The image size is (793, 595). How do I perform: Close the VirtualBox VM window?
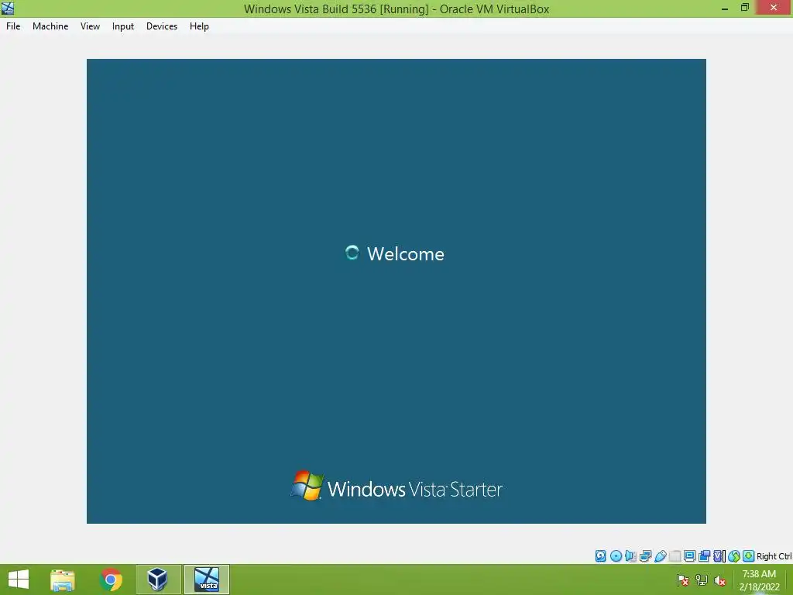click(774, 8)
